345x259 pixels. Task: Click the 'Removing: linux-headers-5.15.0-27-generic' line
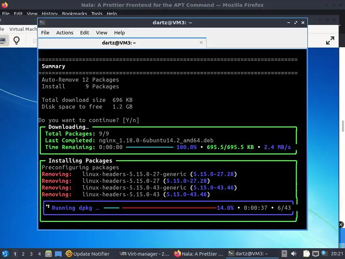[139, 174]
